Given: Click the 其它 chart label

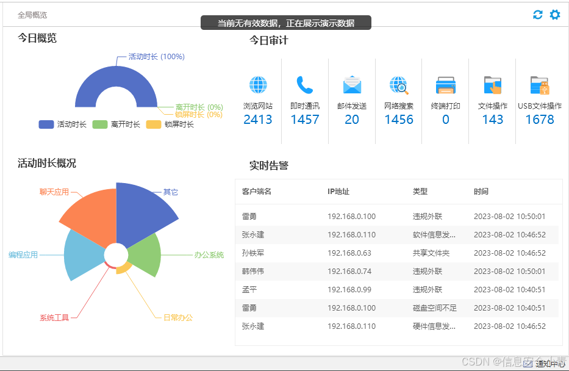Looking at the screenshot, I should pyautogui.click(x=171, y=192).
